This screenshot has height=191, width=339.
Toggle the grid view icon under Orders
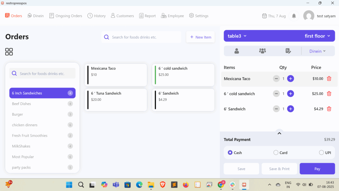tap(9, 52)
